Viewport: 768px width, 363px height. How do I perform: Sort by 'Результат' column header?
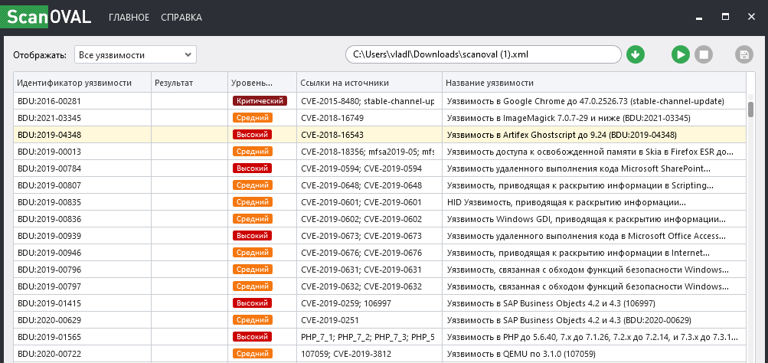(189, 82)
